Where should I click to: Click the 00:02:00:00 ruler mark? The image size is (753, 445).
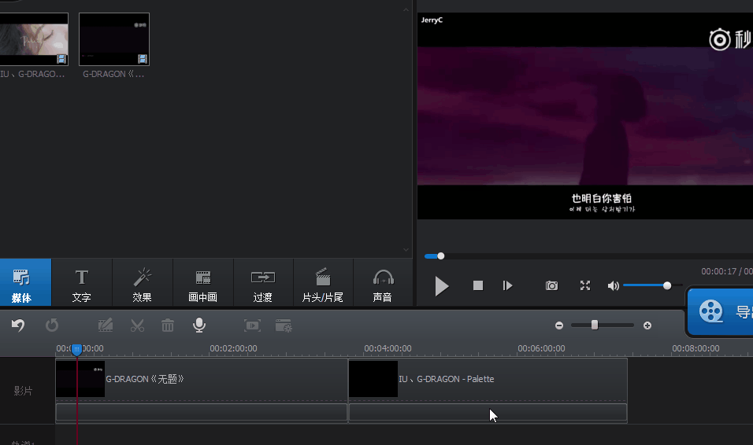tap(233, 348)
